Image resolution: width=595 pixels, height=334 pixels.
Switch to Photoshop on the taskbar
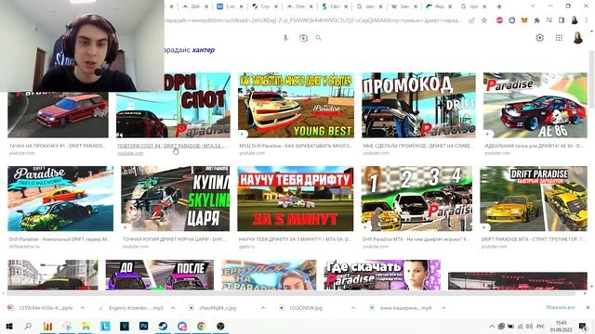(x=143, y=326)
